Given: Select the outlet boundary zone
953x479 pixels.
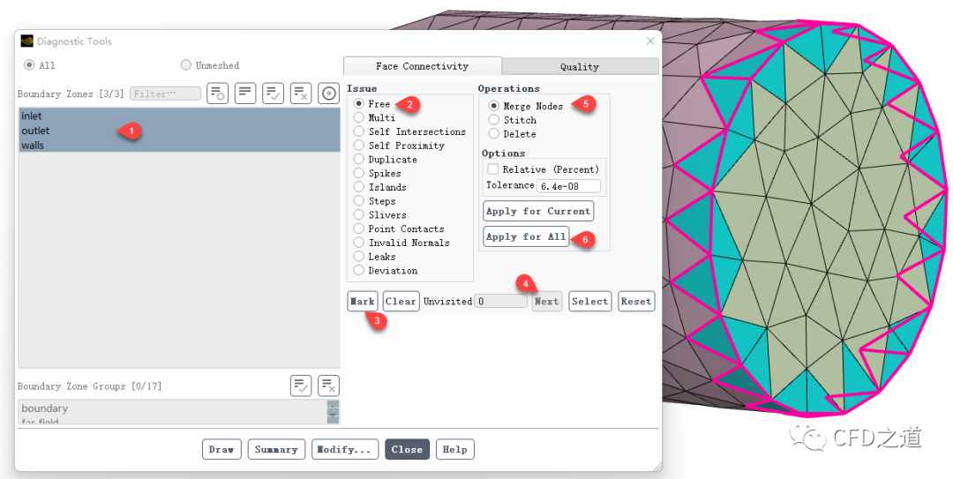Looking at the screenshot, I should coord(36,131).
